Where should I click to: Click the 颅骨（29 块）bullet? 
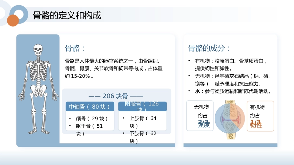(x=92, y=118)
